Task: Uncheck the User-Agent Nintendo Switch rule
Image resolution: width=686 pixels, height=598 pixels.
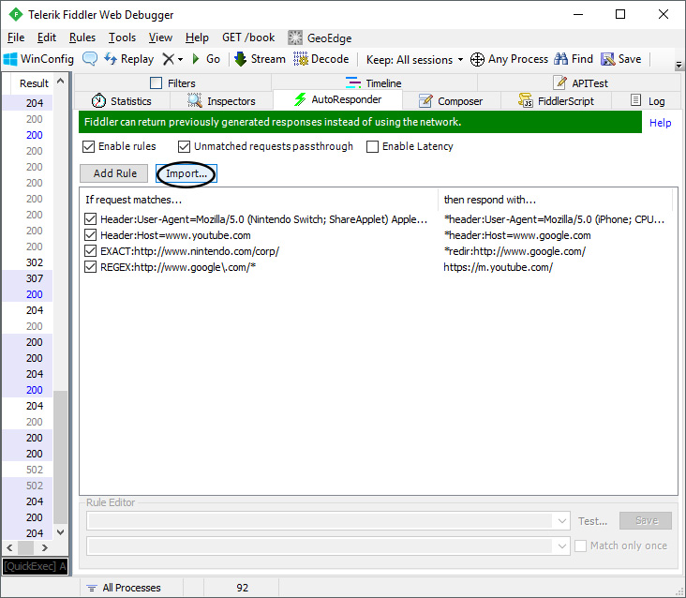Action: click(90, 218)
